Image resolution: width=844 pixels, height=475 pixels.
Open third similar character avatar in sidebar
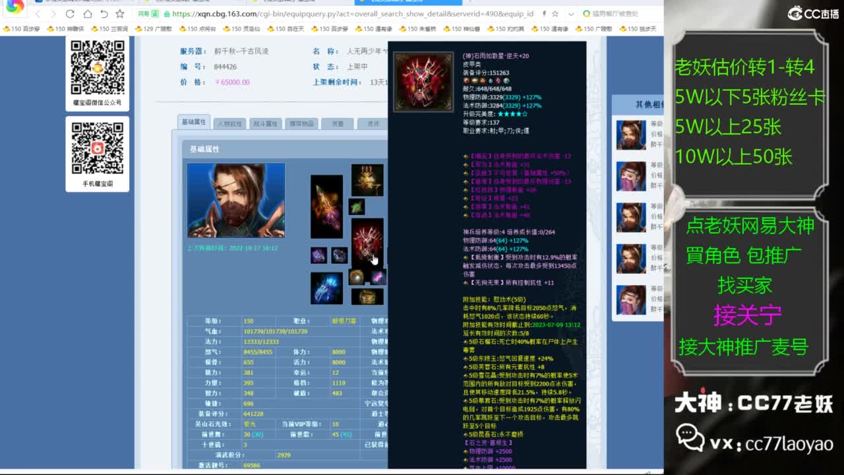click(x=631, y=217)
